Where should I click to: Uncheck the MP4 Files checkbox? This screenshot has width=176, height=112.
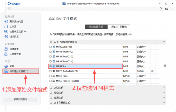coord(50,66)
